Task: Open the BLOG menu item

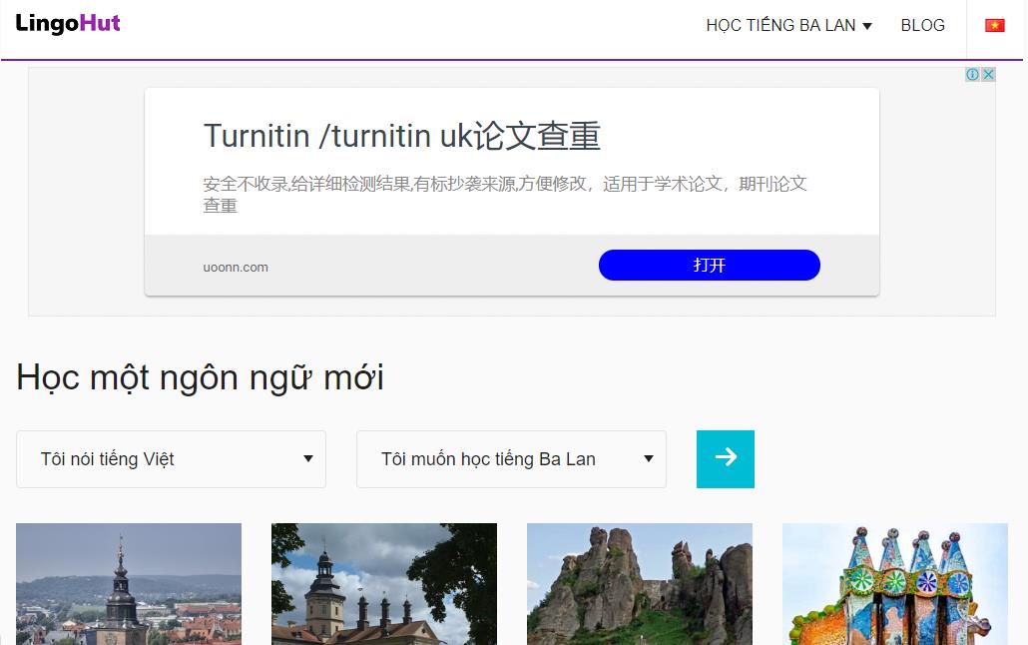Action: 922,26
